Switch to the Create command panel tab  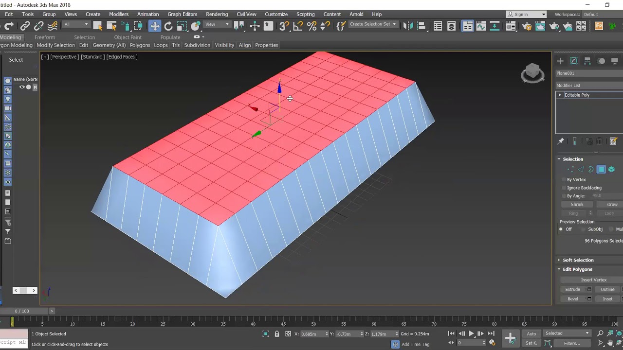coord(560,61)
